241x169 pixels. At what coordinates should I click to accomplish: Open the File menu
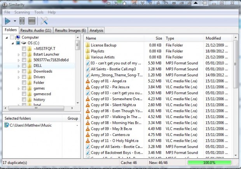pyautogui.click(x=7, y=12)
